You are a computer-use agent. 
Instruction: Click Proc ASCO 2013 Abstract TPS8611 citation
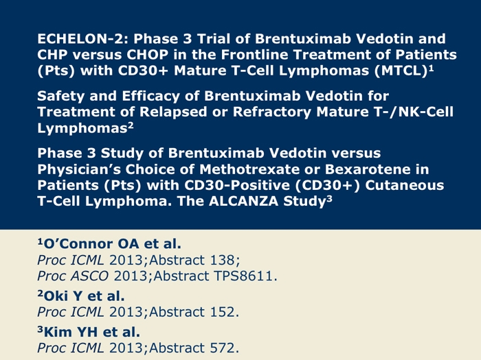tap(157, 276)
